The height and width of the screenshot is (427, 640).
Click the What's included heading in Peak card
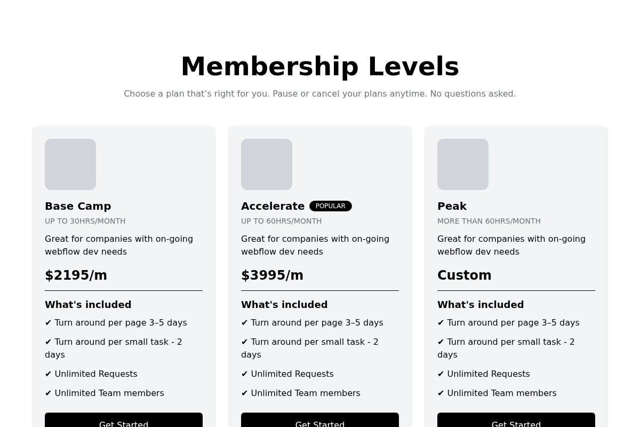pos(481,305)
